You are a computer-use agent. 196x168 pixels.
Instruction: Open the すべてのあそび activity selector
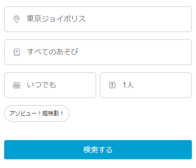pyautogui.click(x=98, y=52)
